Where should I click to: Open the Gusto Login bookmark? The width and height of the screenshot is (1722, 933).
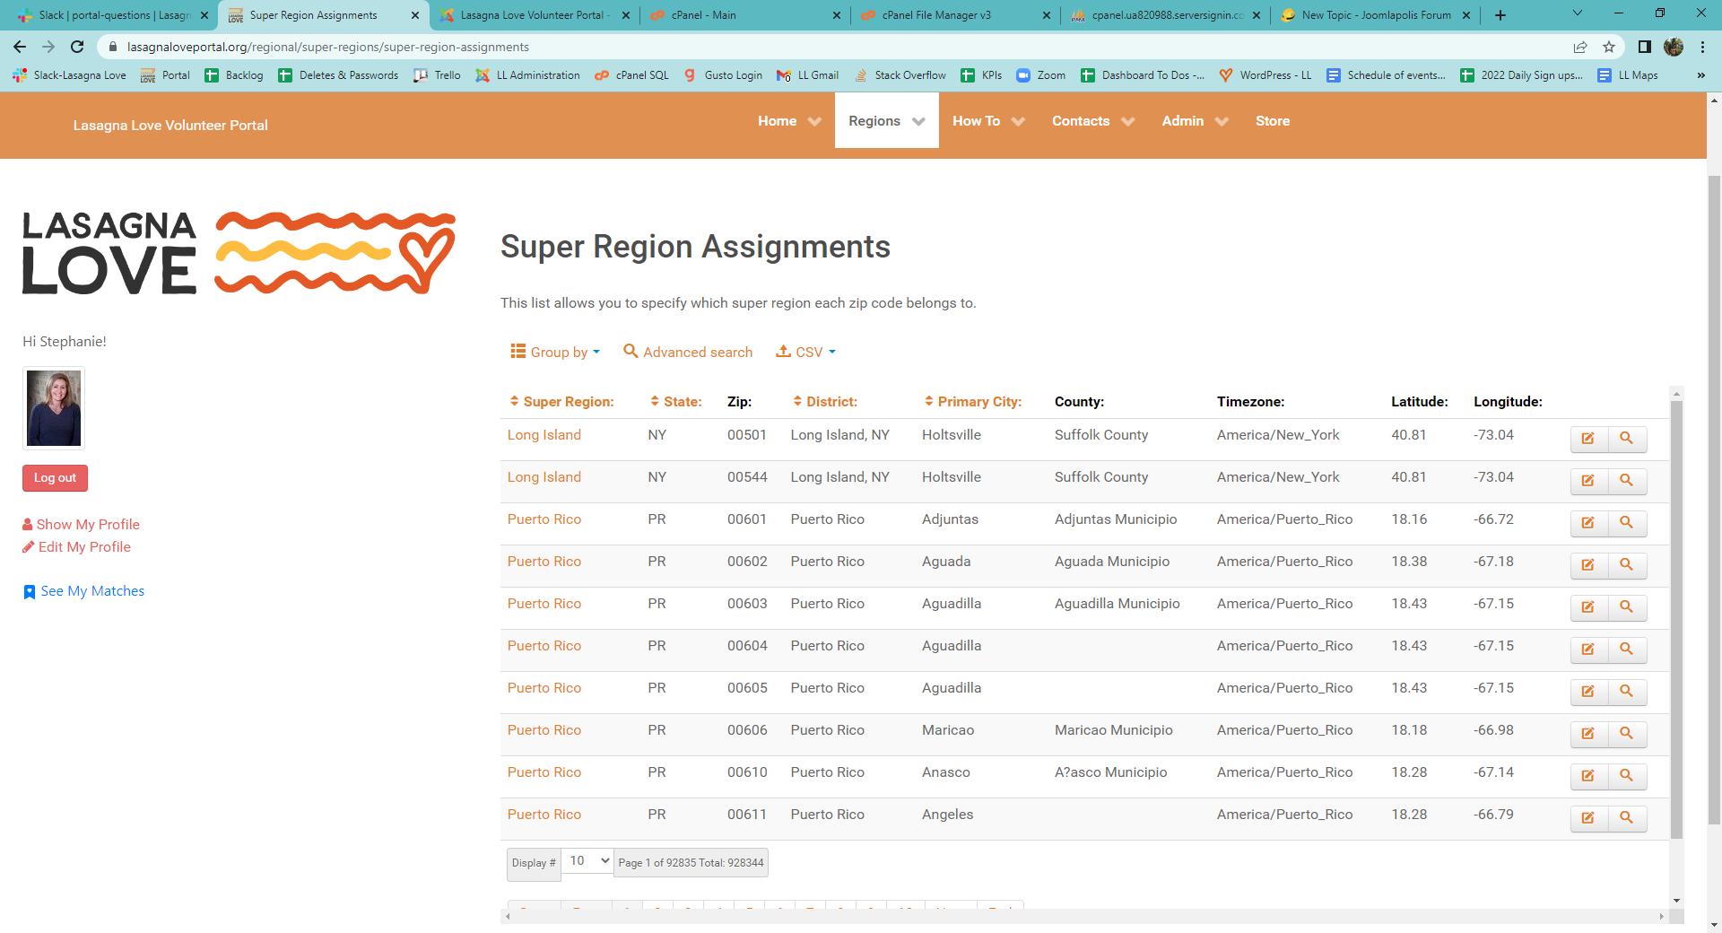click(x=723, y=75)
